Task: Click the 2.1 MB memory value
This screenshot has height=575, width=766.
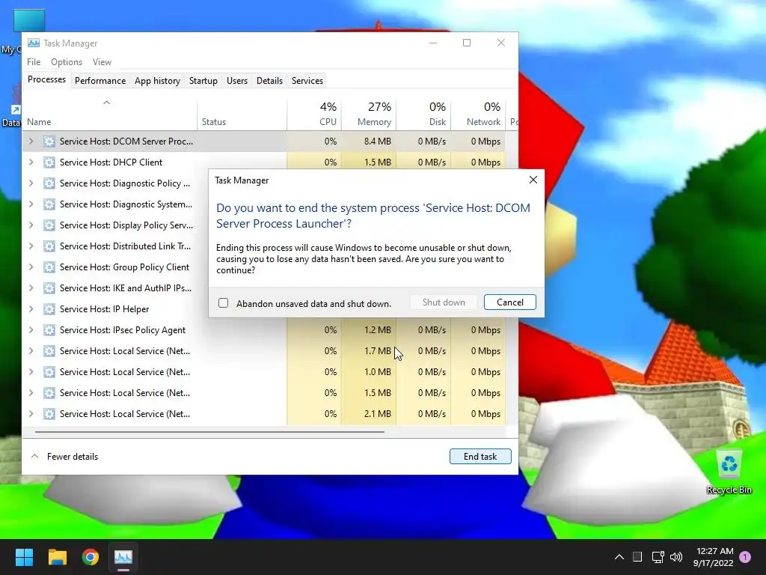Action: click(x=378, y=413)
